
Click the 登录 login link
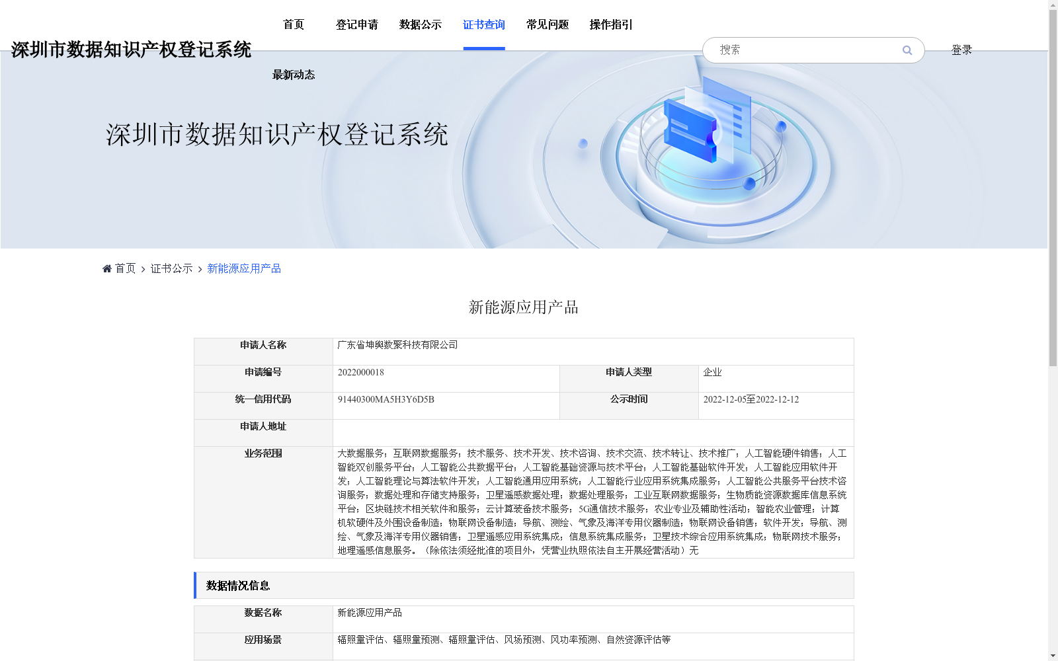coord(961,50)
